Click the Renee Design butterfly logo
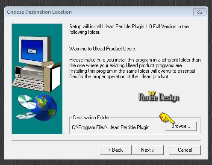The image size is (212, 165). (159, 97)
